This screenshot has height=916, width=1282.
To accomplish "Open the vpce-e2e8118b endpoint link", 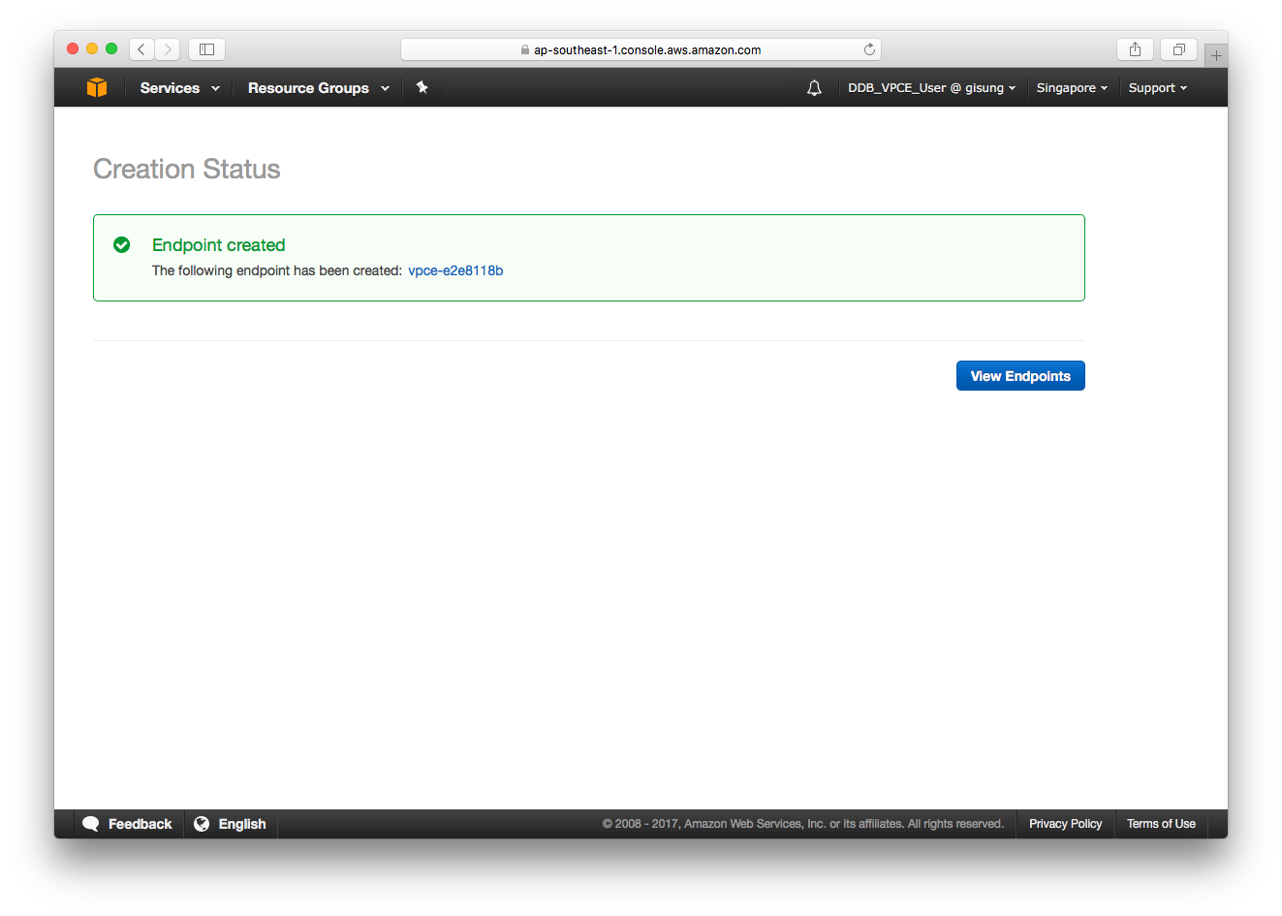I will 455,270.
